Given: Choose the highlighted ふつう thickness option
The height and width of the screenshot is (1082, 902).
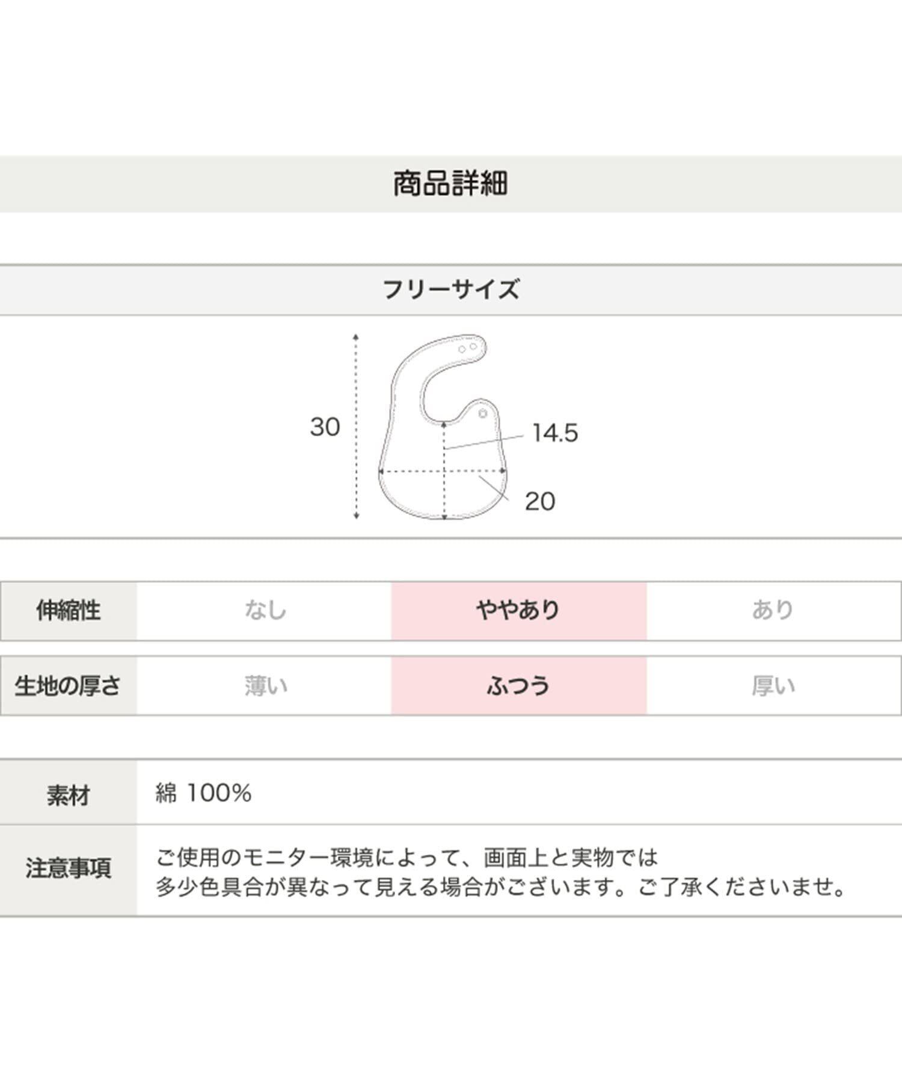Looking at the screenshot, I should tap(518, 686).
